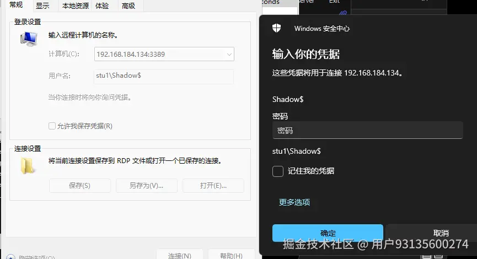The width and height of the screenshot is (477, 259).
Task: Click the 用户名 field with stu1\Shadow$
Action: [x=164, y=76]
